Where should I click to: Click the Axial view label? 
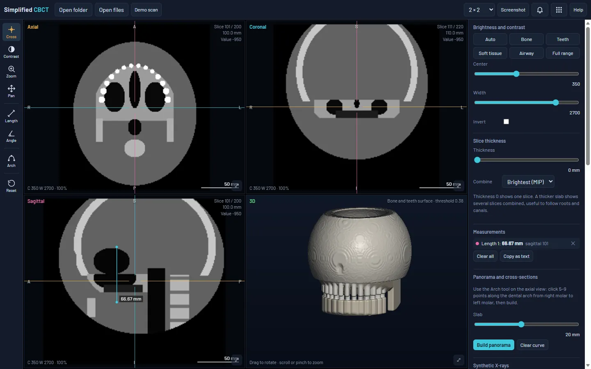[x=33, y=27]
